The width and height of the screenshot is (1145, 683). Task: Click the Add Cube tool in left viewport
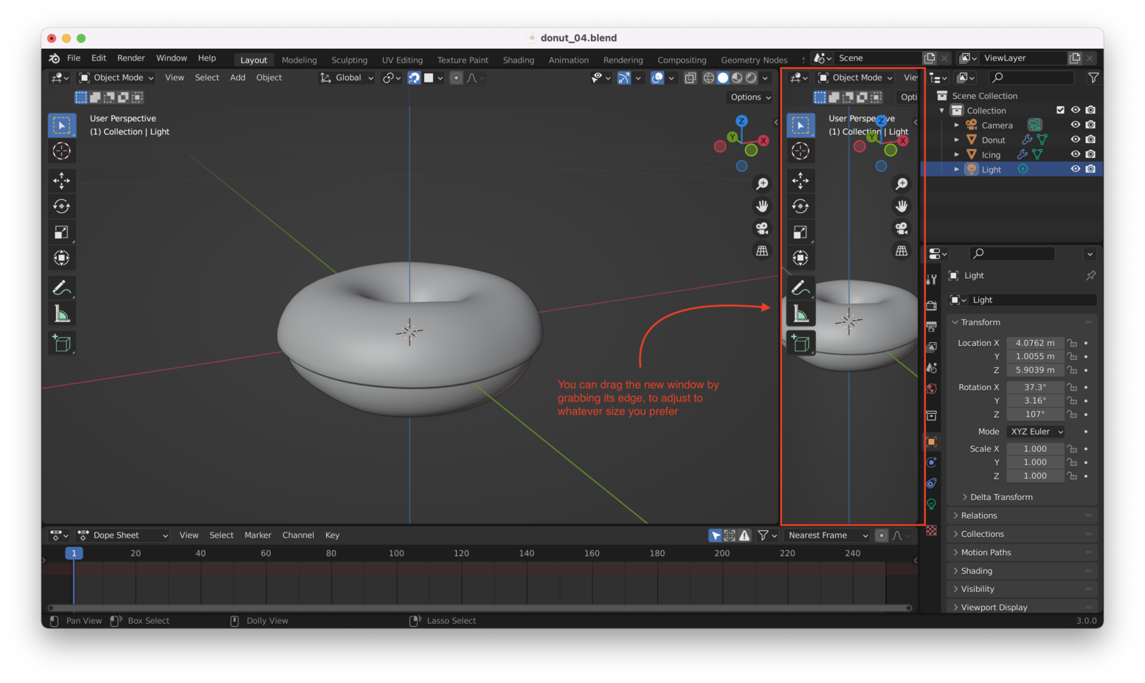[x=62, y=343]
